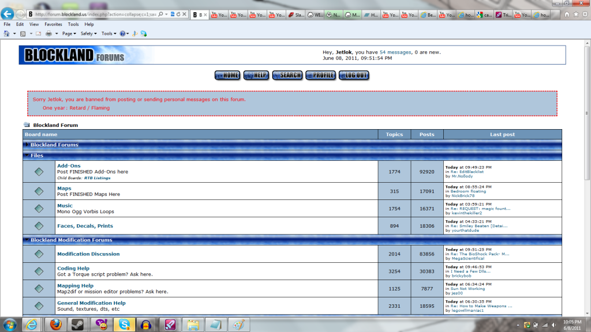This screenshot has width=591, height=332.
Task: Click the Add-Ons board status icon
Action: [39, 172]
